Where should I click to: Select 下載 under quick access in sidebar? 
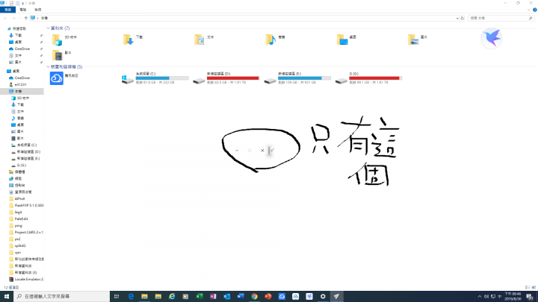pyautogui.click(x=18, y=35)
